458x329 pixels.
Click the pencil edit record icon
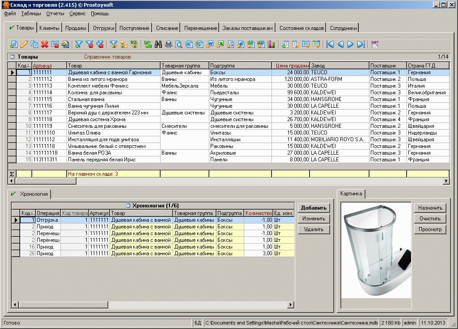click(x=24, y=44)
